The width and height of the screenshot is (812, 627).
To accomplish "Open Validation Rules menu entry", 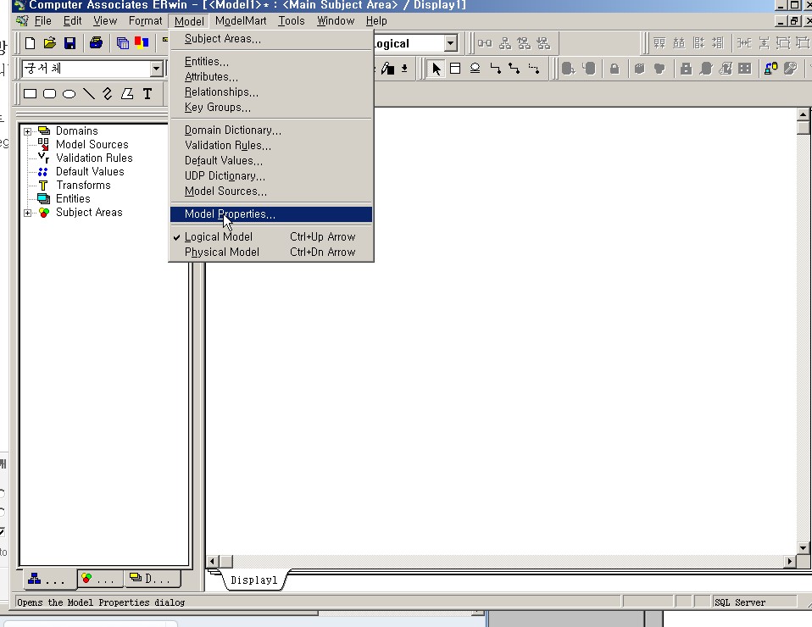I will click(x=271, y=146).
